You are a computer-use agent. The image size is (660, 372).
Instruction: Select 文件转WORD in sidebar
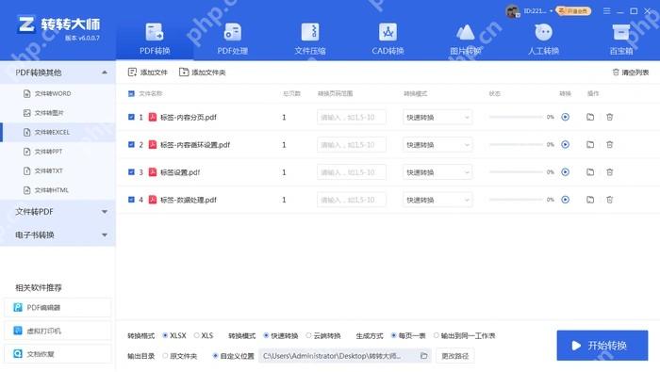[58, 93]
